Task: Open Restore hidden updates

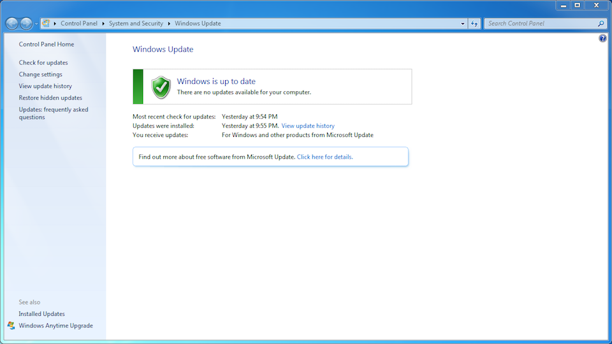Action: pyautogui.click(x=50, y=98)
